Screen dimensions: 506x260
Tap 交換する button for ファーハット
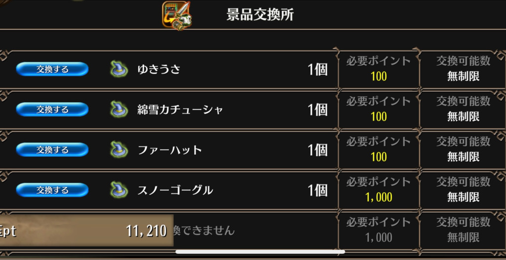(x=52, y=150)
